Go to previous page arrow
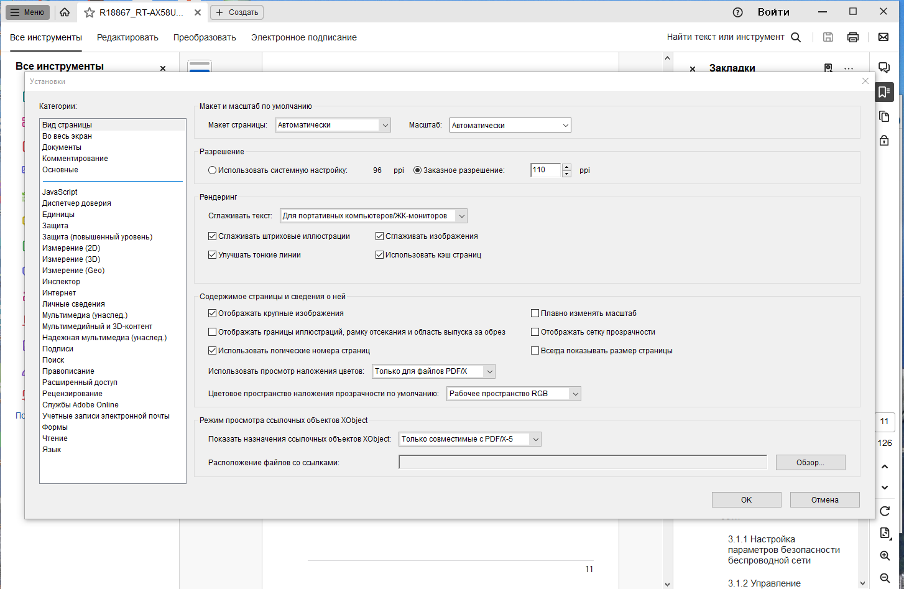 (885, 466)
